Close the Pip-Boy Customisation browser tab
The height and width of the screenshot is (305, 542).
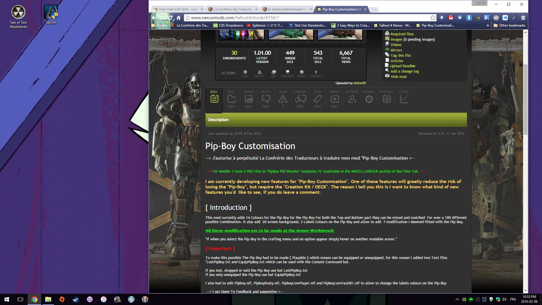[365, 9]
